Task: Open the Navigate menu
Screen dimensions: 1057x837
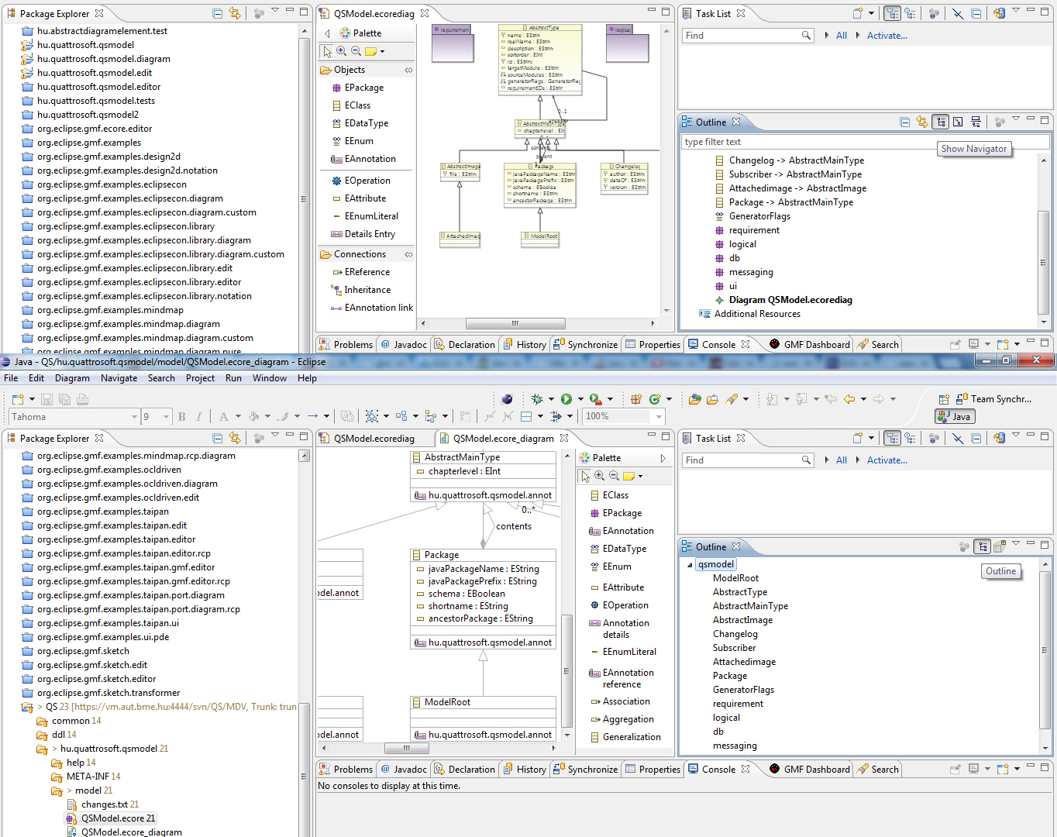Action: coord(119,378)
